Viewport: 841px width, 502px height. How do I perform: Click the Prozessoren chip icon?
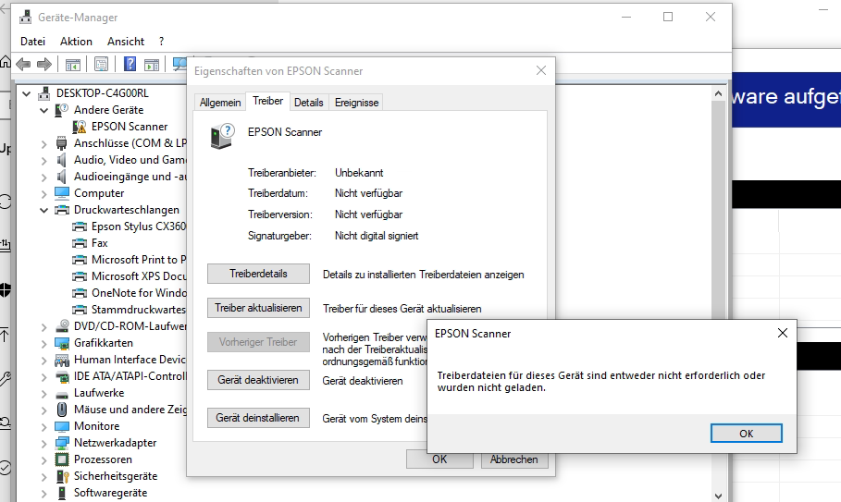[x=62, y=459]
